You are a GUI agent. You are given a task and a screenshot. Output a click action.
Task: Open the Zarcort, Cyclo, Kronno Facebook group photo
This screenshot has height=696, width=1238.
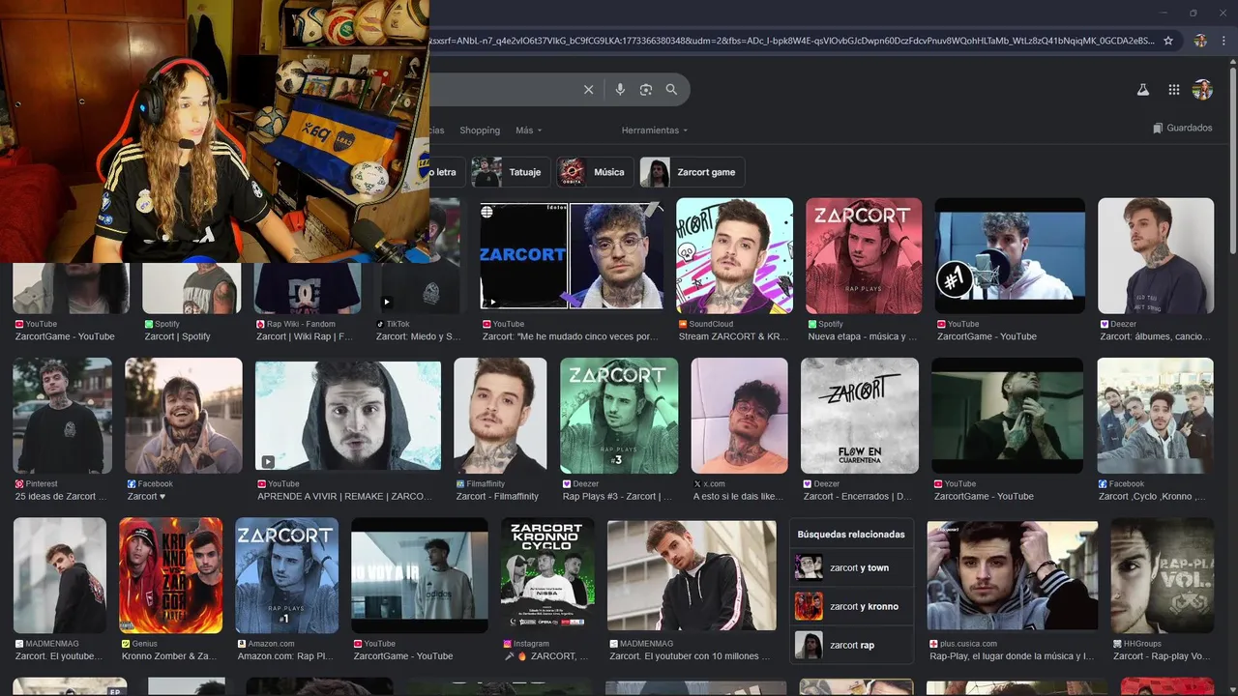(1155, 416)
